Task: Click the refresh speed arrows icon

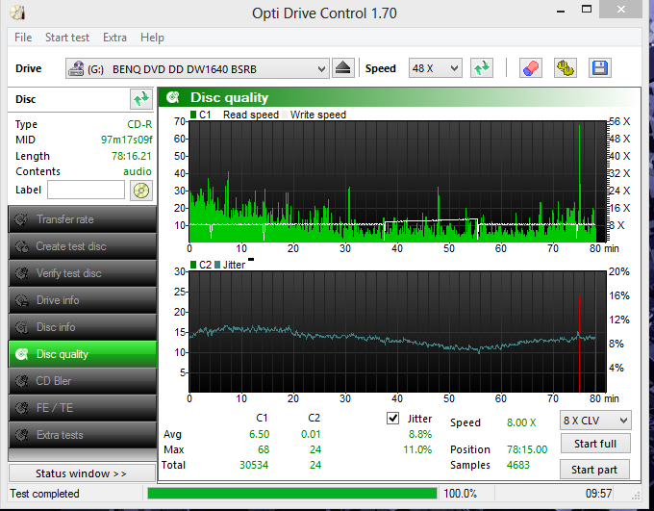Action: [482, 68]
